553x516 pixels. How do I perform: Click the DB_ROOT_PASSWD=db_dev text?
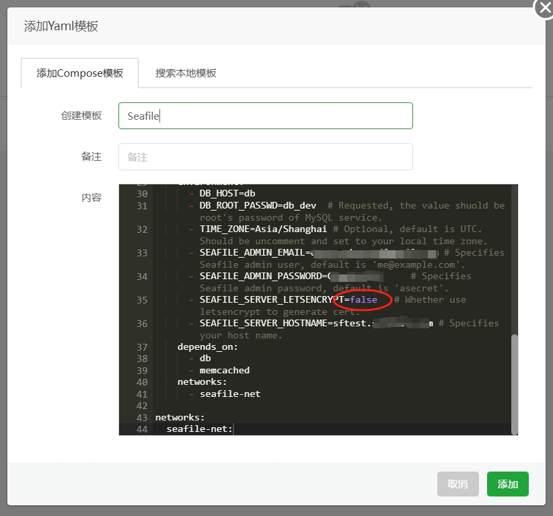[258, 205]
